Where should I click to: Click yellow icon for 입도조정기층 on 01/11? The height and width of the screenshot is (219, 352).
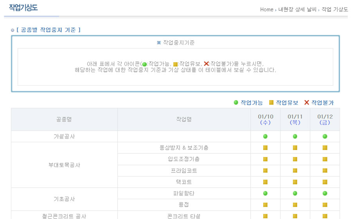point(295,159)
